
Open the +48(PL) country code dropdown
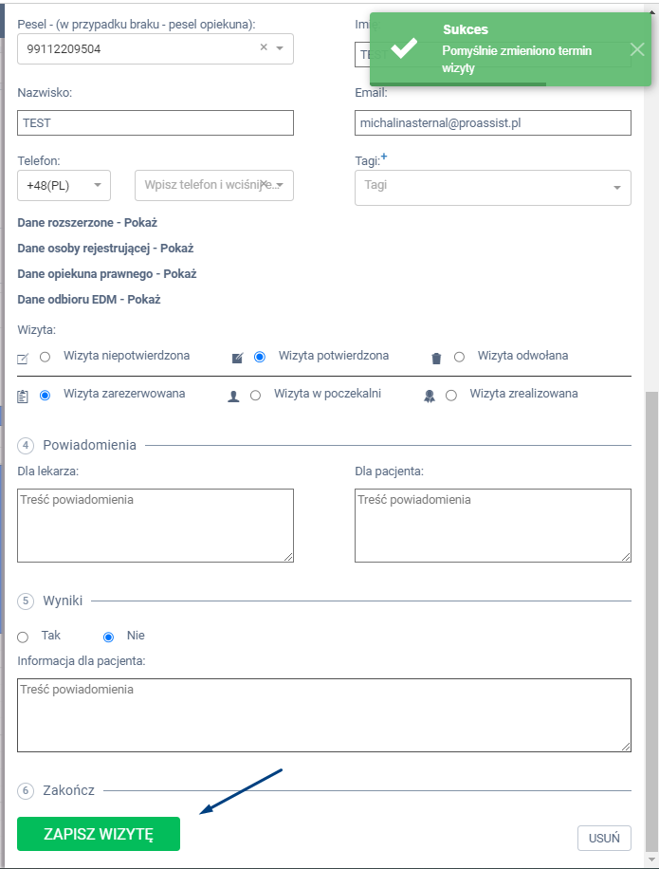coord(64,185)
